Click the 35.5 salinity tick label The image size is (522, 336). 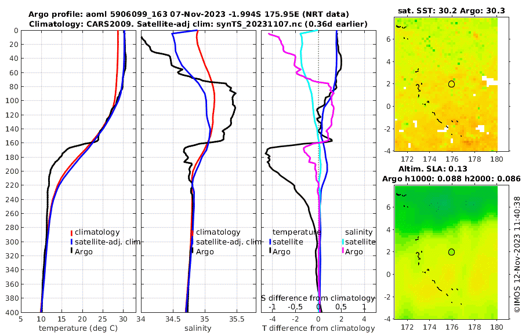tap(237, 319)
